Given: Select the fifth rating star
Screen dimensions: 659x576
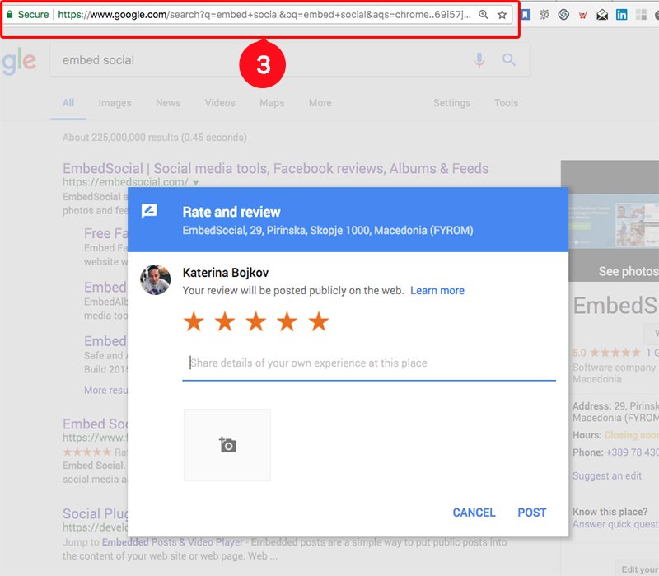Looking at the screenshot, I should point(319,321).
